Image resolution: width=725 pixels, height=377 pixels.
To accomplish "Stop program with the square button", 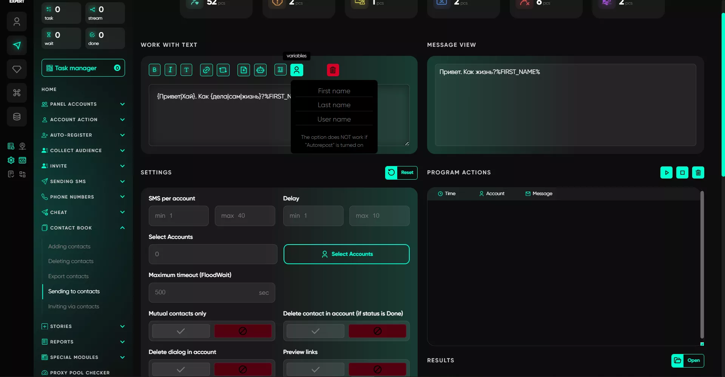I will [682, 172].
